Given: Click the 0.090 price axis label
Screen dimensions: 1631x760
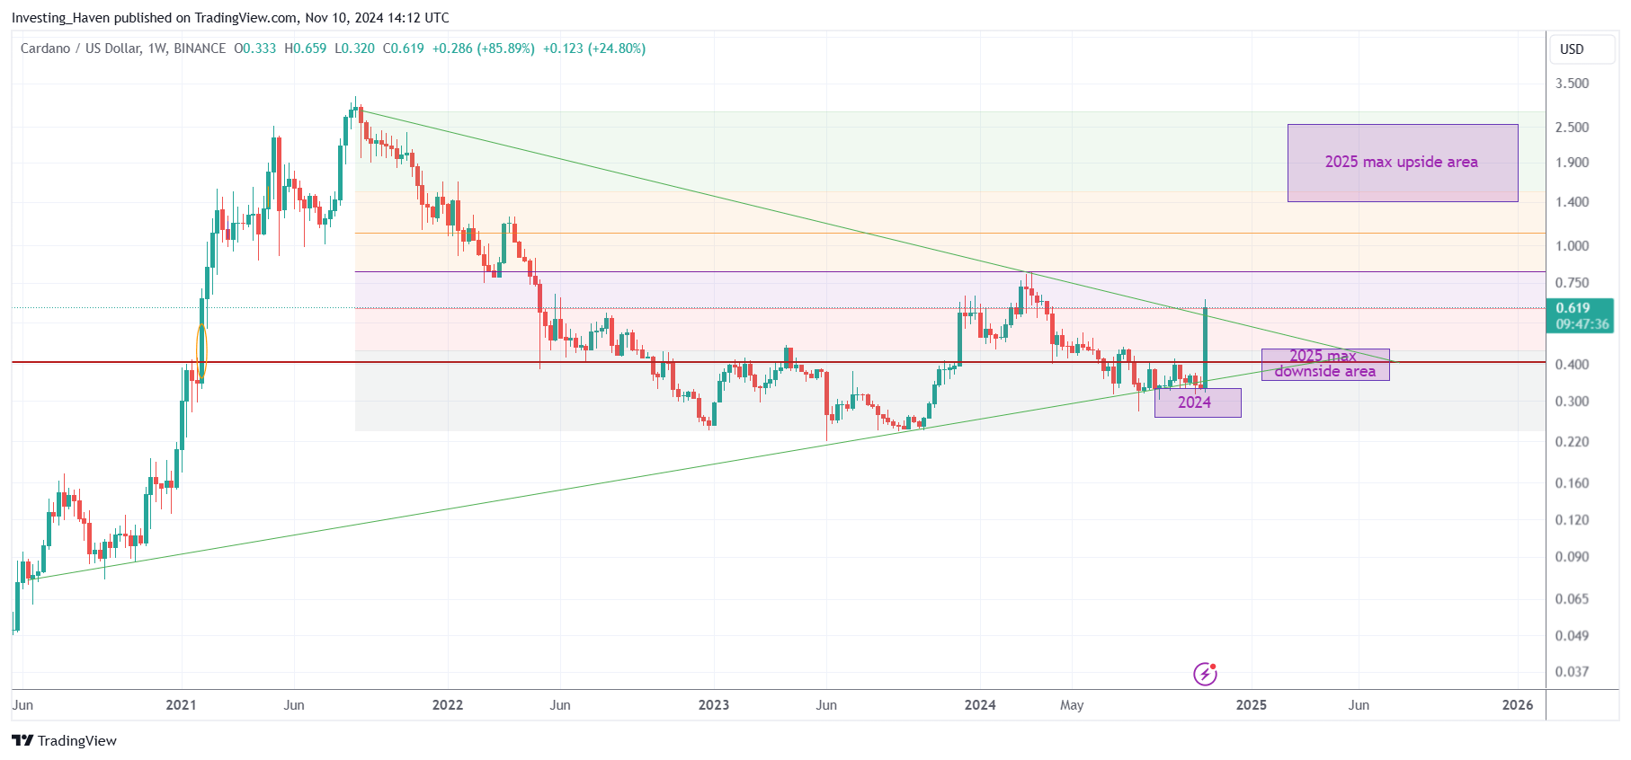Looking at the screenshot, I should coord(1572,557).
